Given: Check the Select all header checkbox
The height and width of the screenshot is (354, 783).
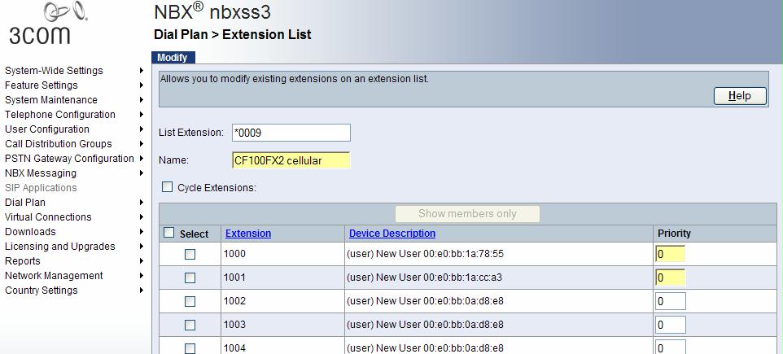Looking at the screenshot, I should click(169, 234).
